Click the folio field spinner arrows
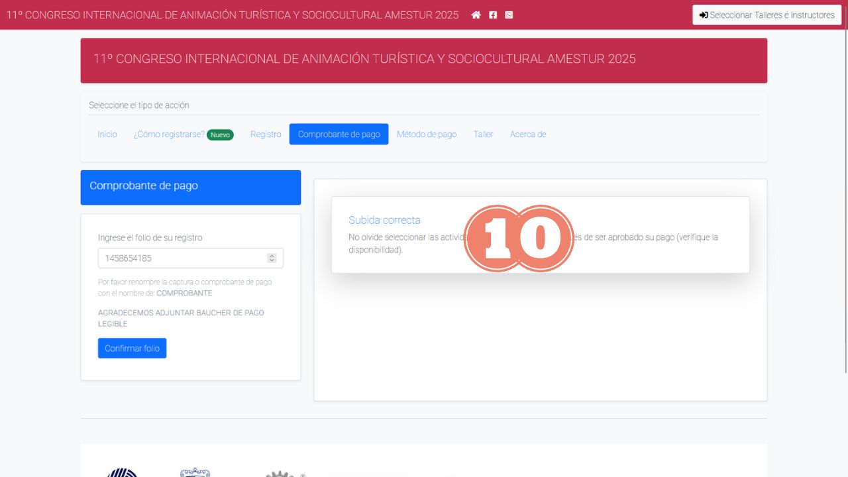This screenshot has height=477, width=848. 272,258
